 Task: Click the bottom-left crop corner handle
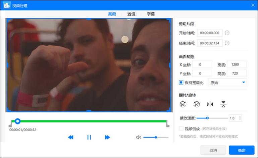click(9, 110)
